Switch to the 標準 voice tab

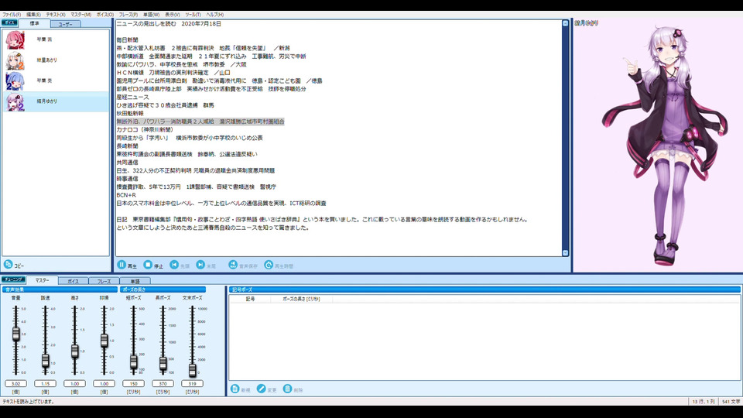(34, 23)
